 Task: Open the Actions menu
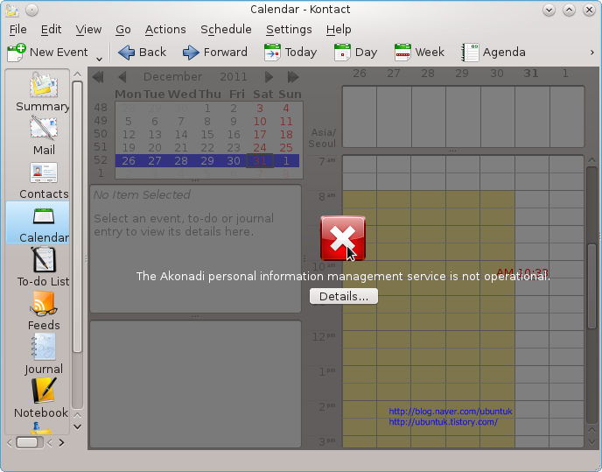pyautogui.click(x=165, y=29)
